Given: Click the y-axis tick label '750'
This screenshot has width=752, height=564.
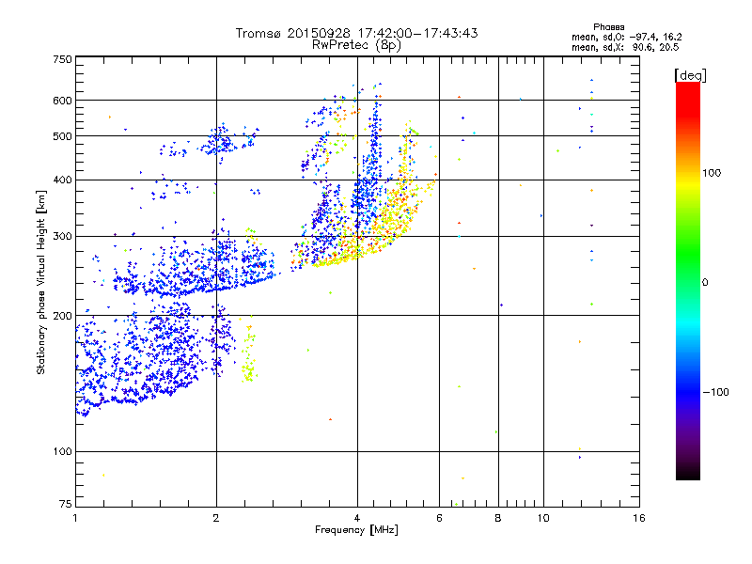Looking at the screenshot, I should tap(62, 59).
